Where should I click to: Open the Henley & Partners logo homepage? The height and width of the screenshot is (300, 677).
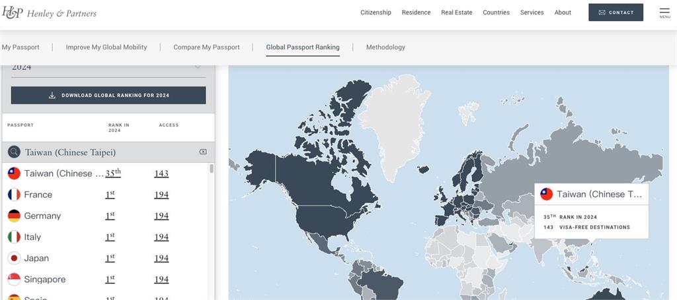pyautogui.click(x=49, y=13)
